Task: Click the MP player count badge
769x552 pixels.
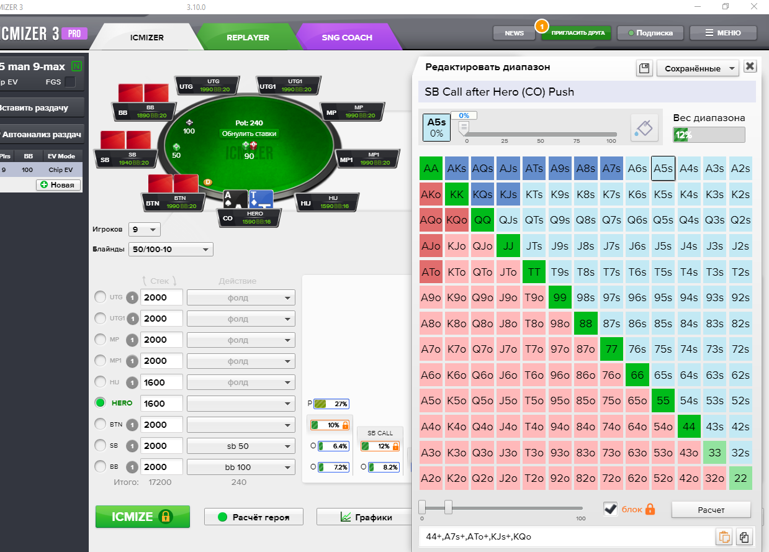Action: (132, 340)
